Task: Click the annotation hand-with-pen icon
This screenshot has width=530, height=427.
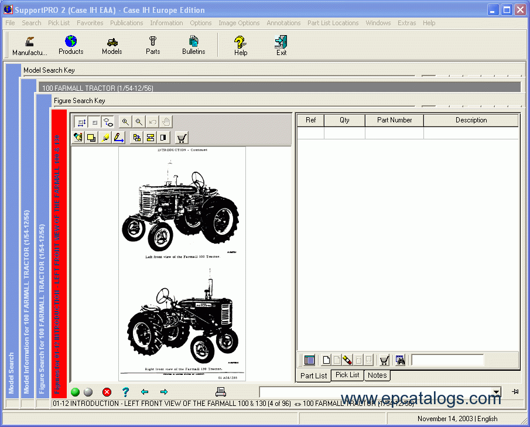Action: (x=78, y=138)
